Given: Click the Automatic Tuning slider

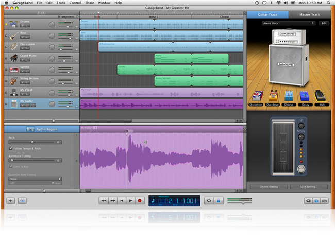Looking at the screenshot, I should pyautogui.click(x=34, y=160).
